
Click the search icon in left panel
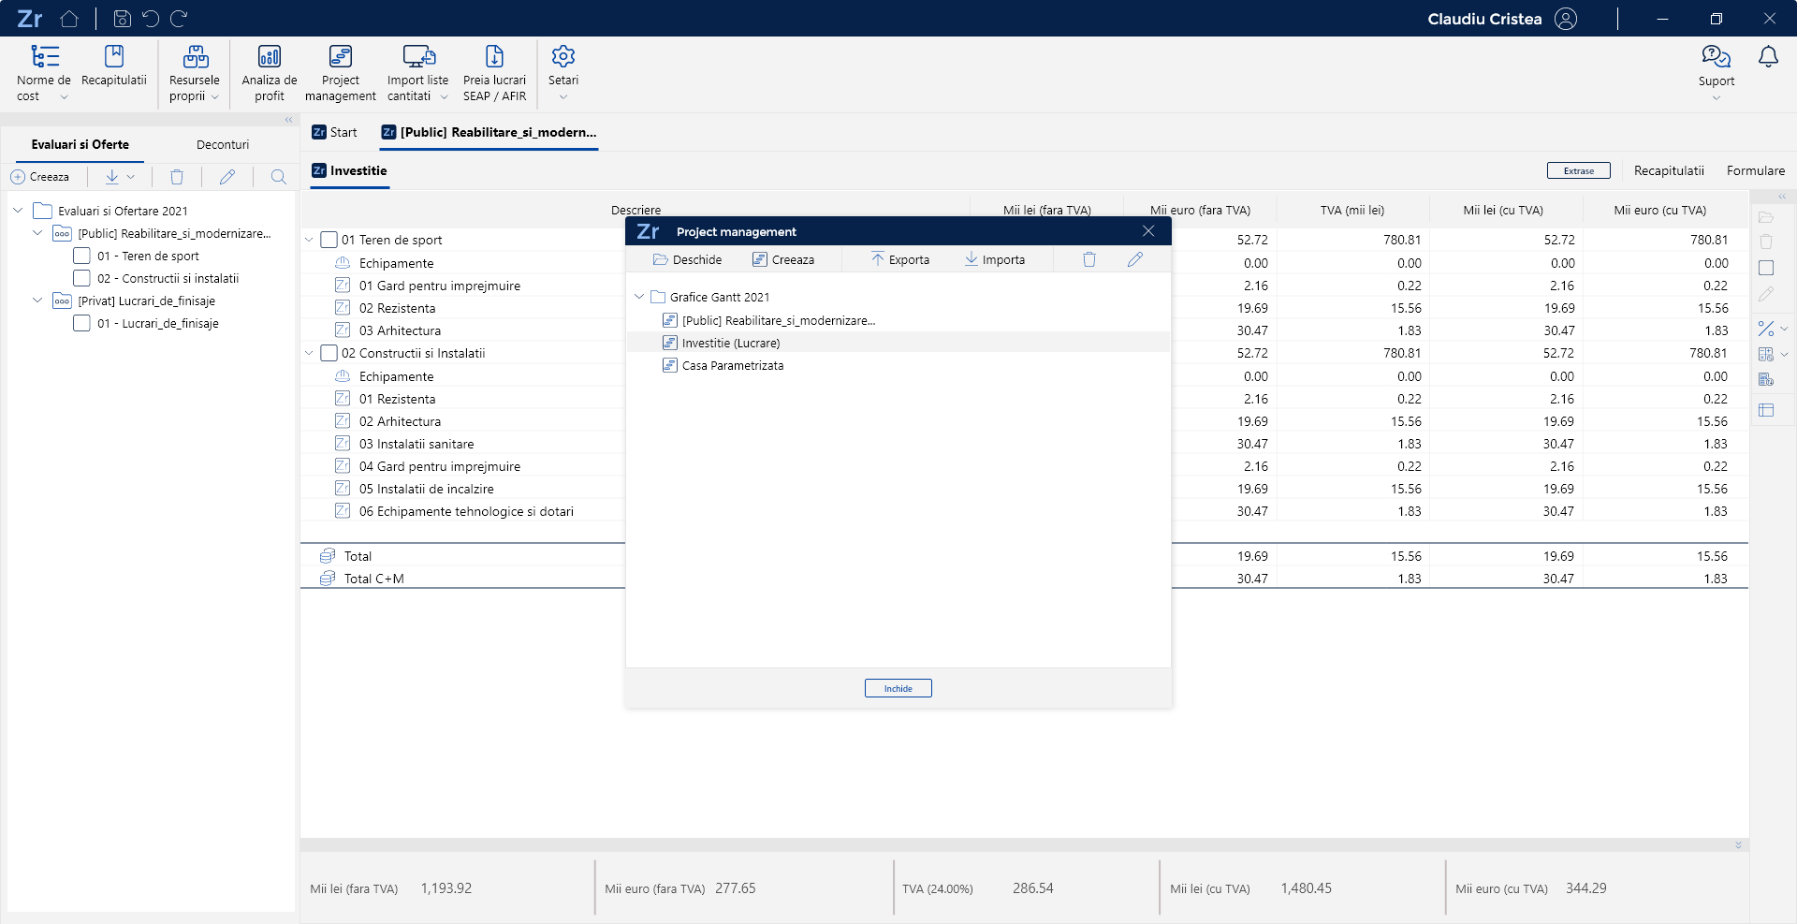(278, 177)
